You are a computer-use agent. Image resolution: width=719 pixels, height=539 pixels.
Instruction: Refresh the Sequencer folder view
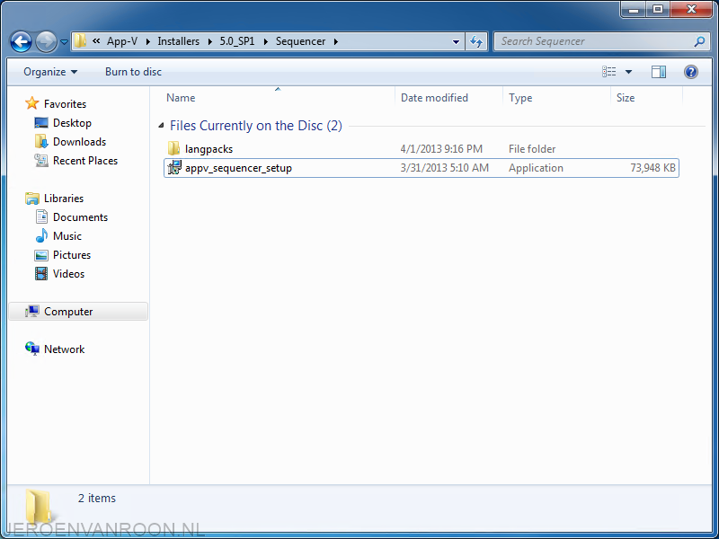476,41
